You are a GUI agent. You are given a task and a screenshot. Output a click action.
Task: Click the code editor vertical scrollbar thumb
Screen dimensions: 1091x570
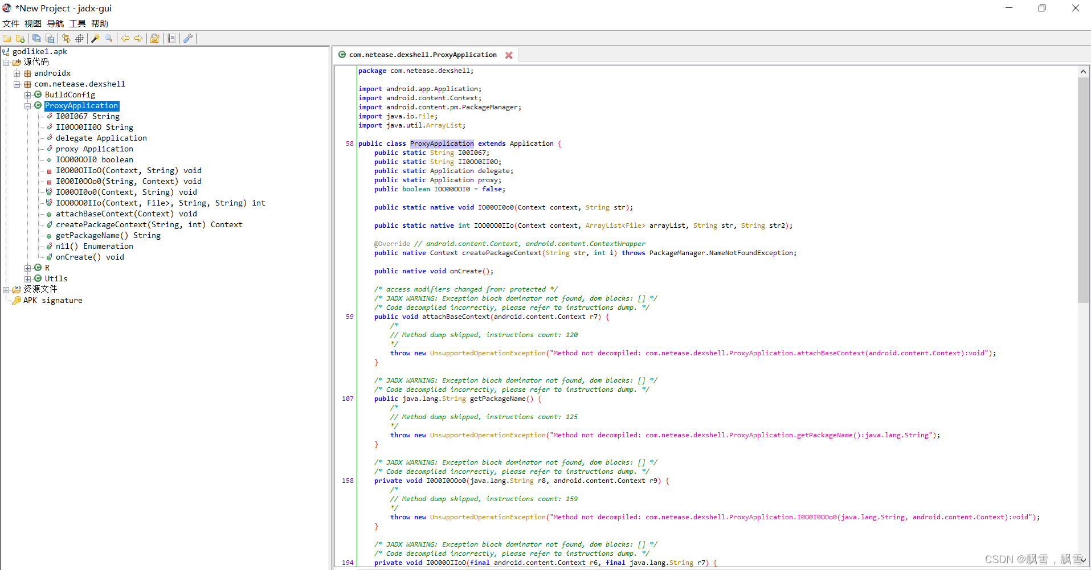(x=1083, y=190)
